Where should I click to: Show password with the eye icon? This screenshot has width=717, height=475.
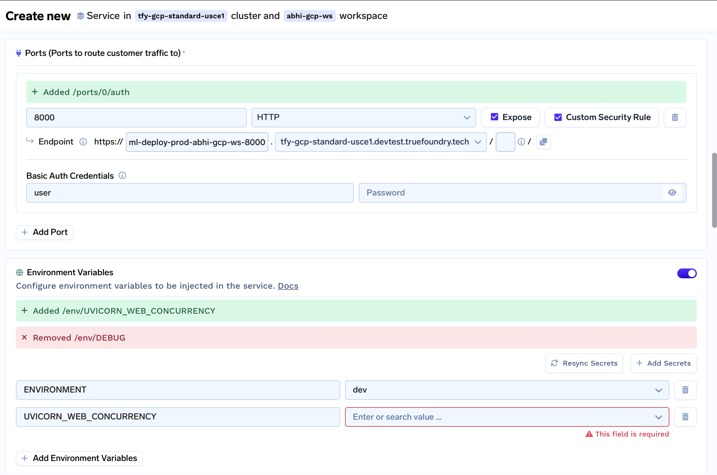pos(672,192)
